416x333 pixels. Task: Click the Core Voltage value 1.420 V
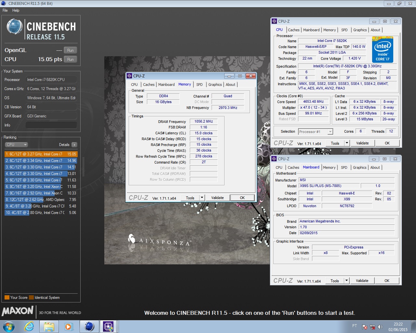tap(355, 59)
